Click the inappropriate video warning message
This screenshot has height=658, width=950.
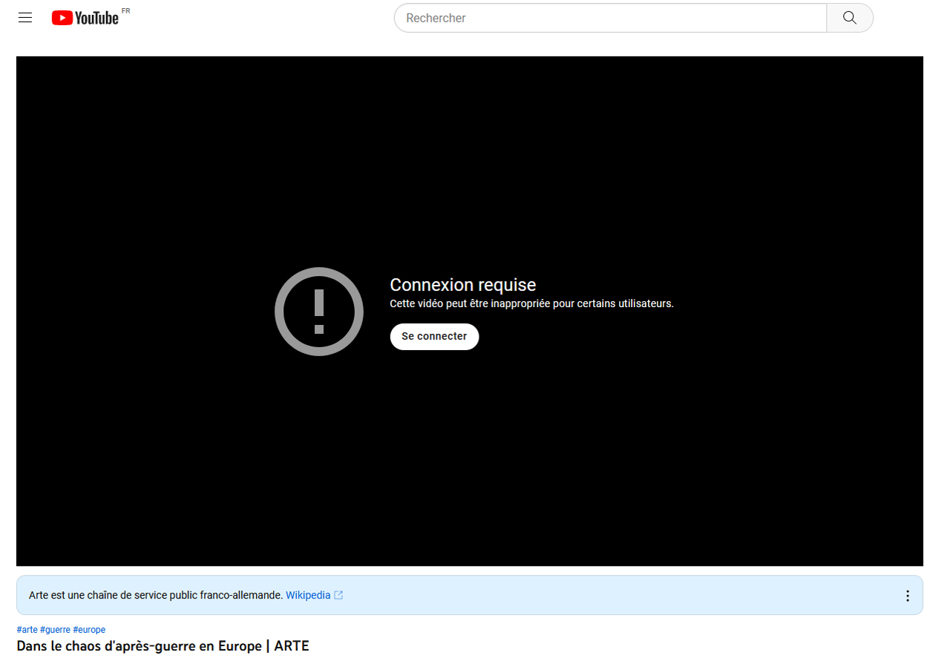(531, 303)
